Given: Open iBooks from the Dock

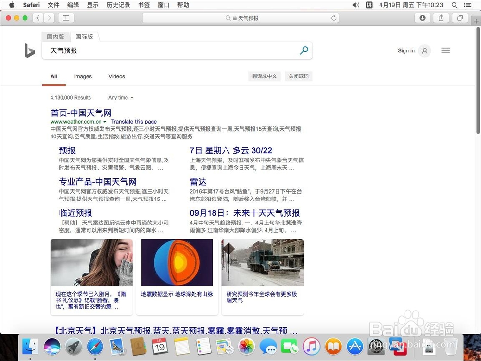Looking at the screenshot, I should (333, 347).
